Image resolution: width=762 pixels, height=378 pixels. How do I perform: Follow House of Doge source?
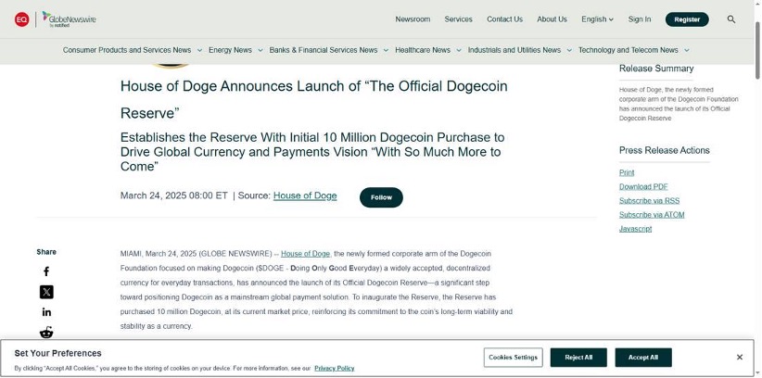point(382,197)
